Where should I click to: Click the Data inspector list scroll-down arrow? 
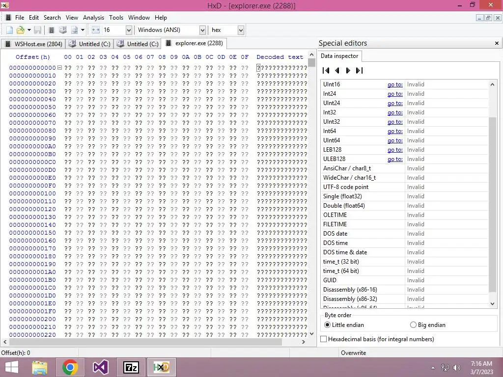point(492,303)
